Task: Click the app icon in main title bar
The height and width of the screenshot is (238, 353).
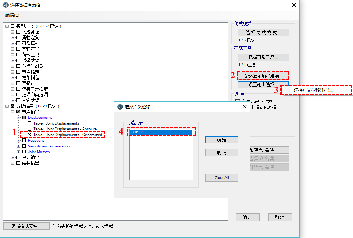Action: tap(5, 5)
